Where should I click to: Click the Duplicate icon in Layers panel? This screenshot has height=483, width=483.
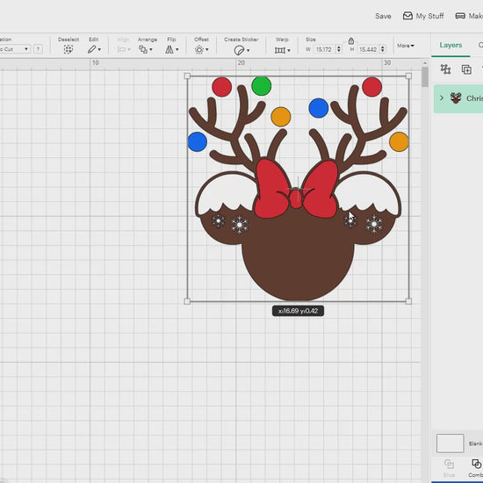coord(466,69)
